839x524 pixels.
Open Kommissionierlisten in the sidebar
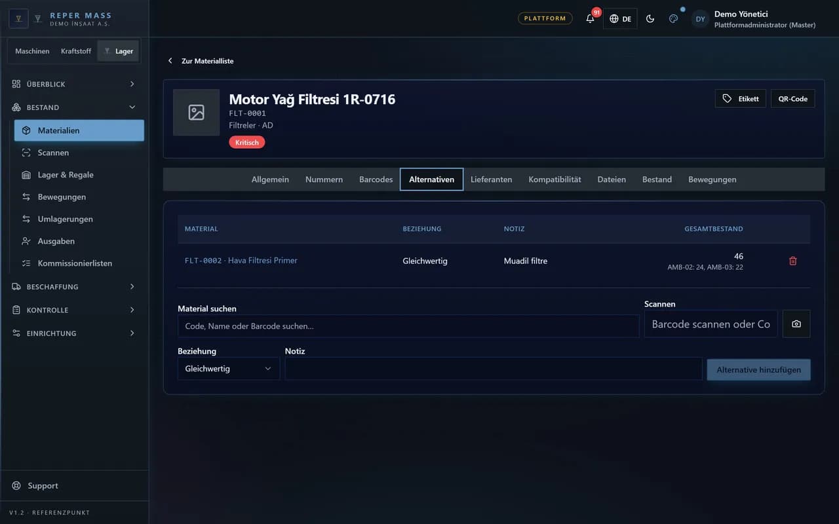tap(79, 263)
